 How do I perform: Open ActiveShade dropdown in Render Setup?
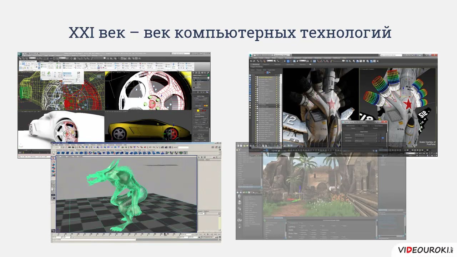[366, 141]
